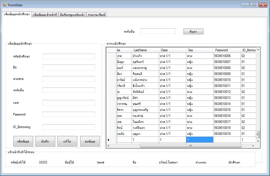Click the Password column header
Viewport: 270px width, 176px height.
click(x=227, y=50)
